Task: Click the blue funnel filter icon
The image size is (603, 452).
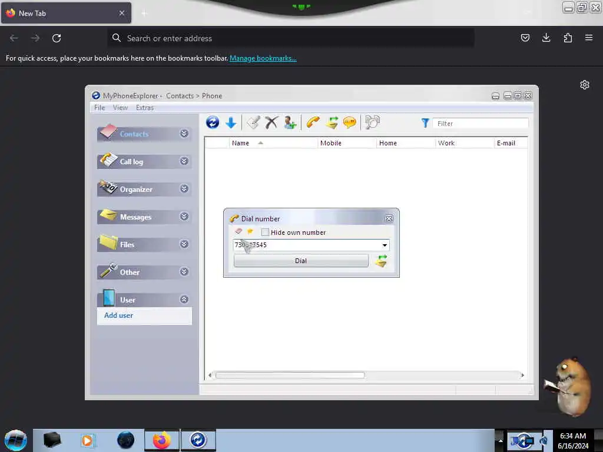Action: point(425,123)
